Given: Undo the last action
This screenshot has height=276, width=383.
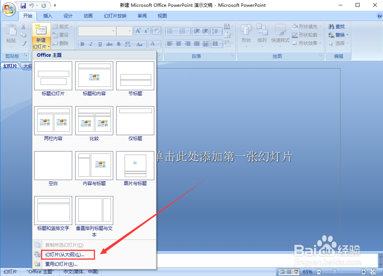Looking at the screenshot, I should click(x=31, y=5).
